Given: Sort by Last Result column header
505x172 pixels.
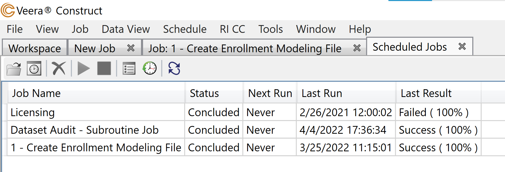Looking at the screenshot, I should pyautogui.click(x=439, y=93).
